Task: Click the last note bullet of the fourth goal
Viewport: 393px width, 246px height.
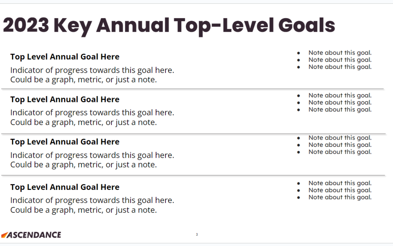Action: tap(340, 197)
